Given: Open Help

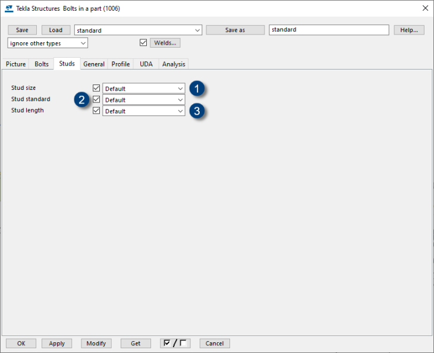Looking at the screenshot, I should [409, 30].
